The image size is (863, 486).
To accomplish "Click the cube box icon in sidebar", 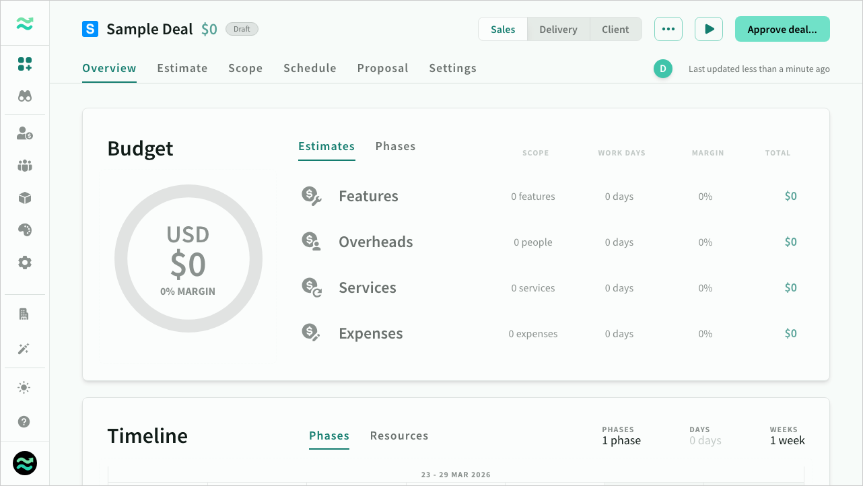I will click(x=25, y=198).
